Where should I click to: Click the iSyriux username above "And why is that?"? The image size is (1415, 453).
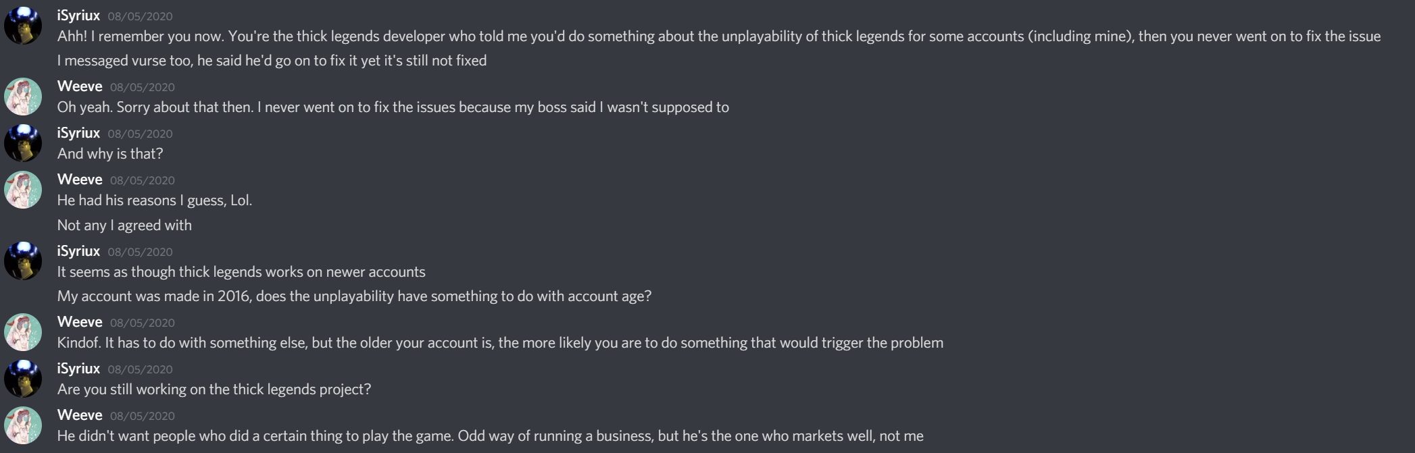point(78,133)
